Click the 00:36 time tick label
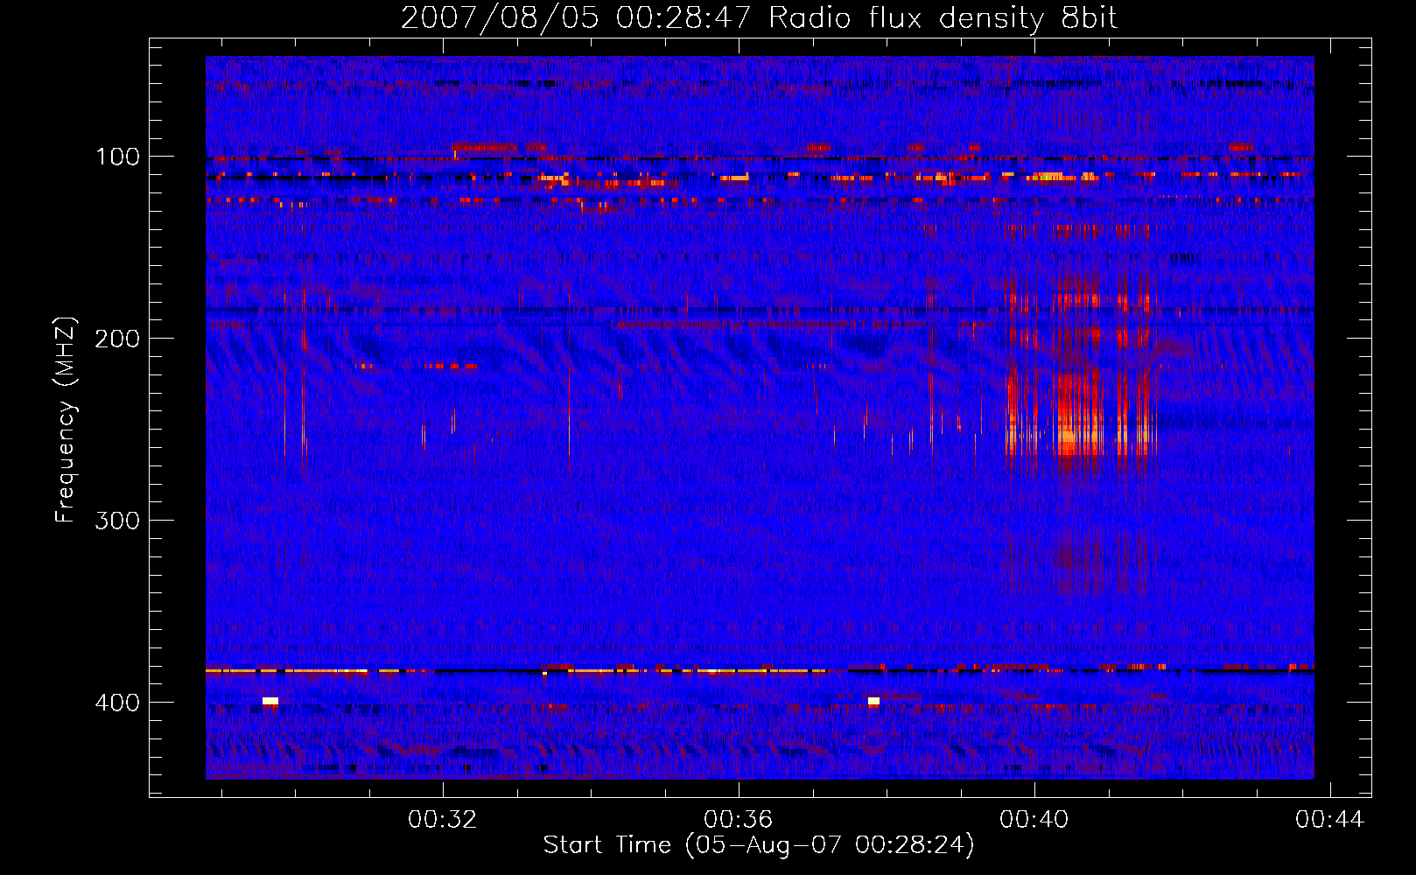 tap(739, 819)
